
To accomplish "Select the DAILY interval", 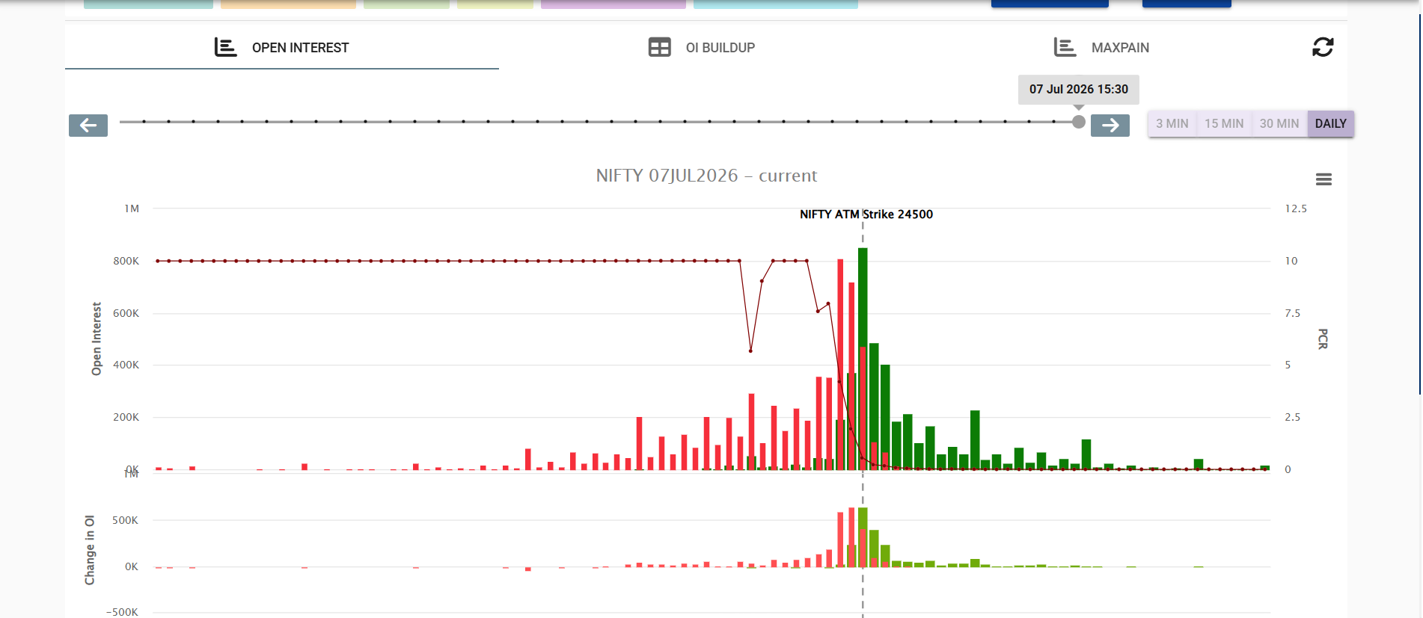I will click(1331, 124).
